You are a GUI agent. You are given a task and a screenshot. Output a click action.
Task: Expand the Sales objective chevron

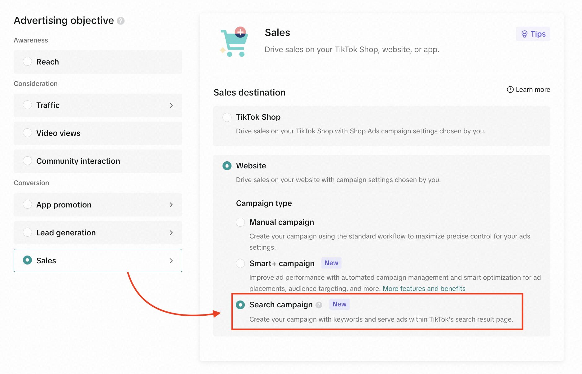(171, 260)
